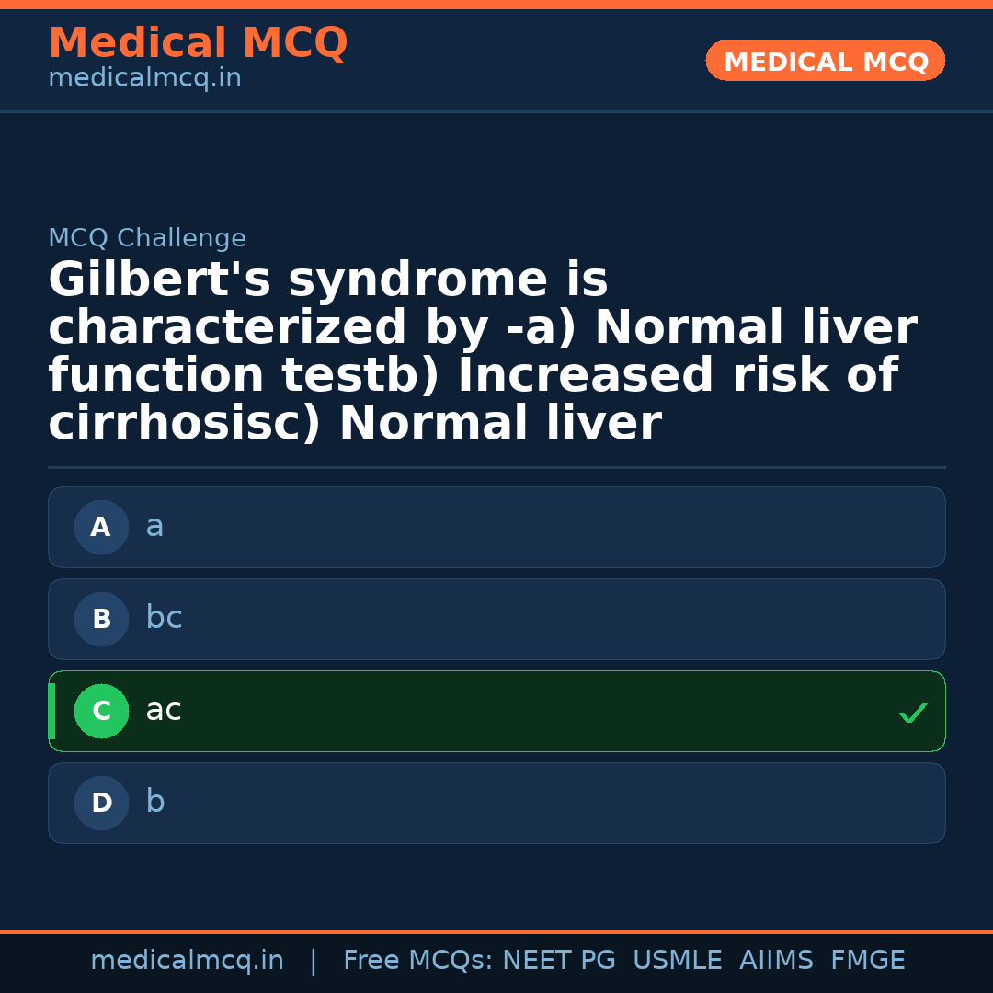Open the medicalmcq.in link under the header title

tap(144, 79)
